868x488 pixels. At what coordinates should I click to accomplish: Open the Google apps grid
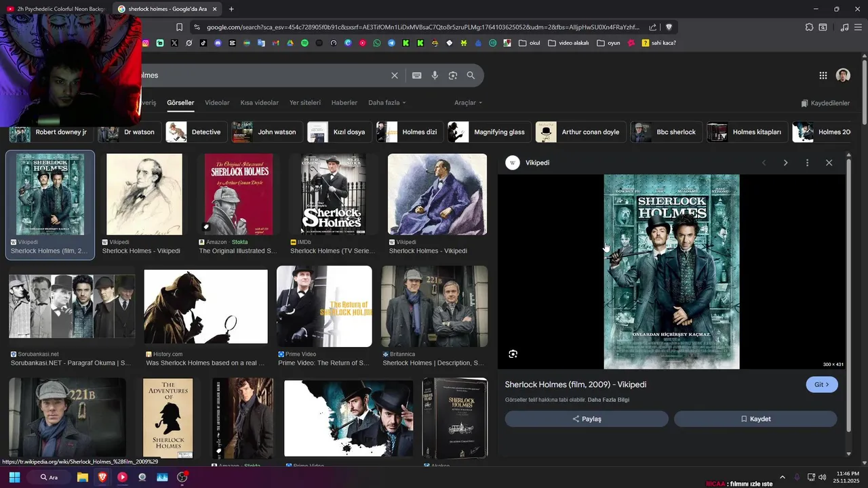click(x=823, y=75)
